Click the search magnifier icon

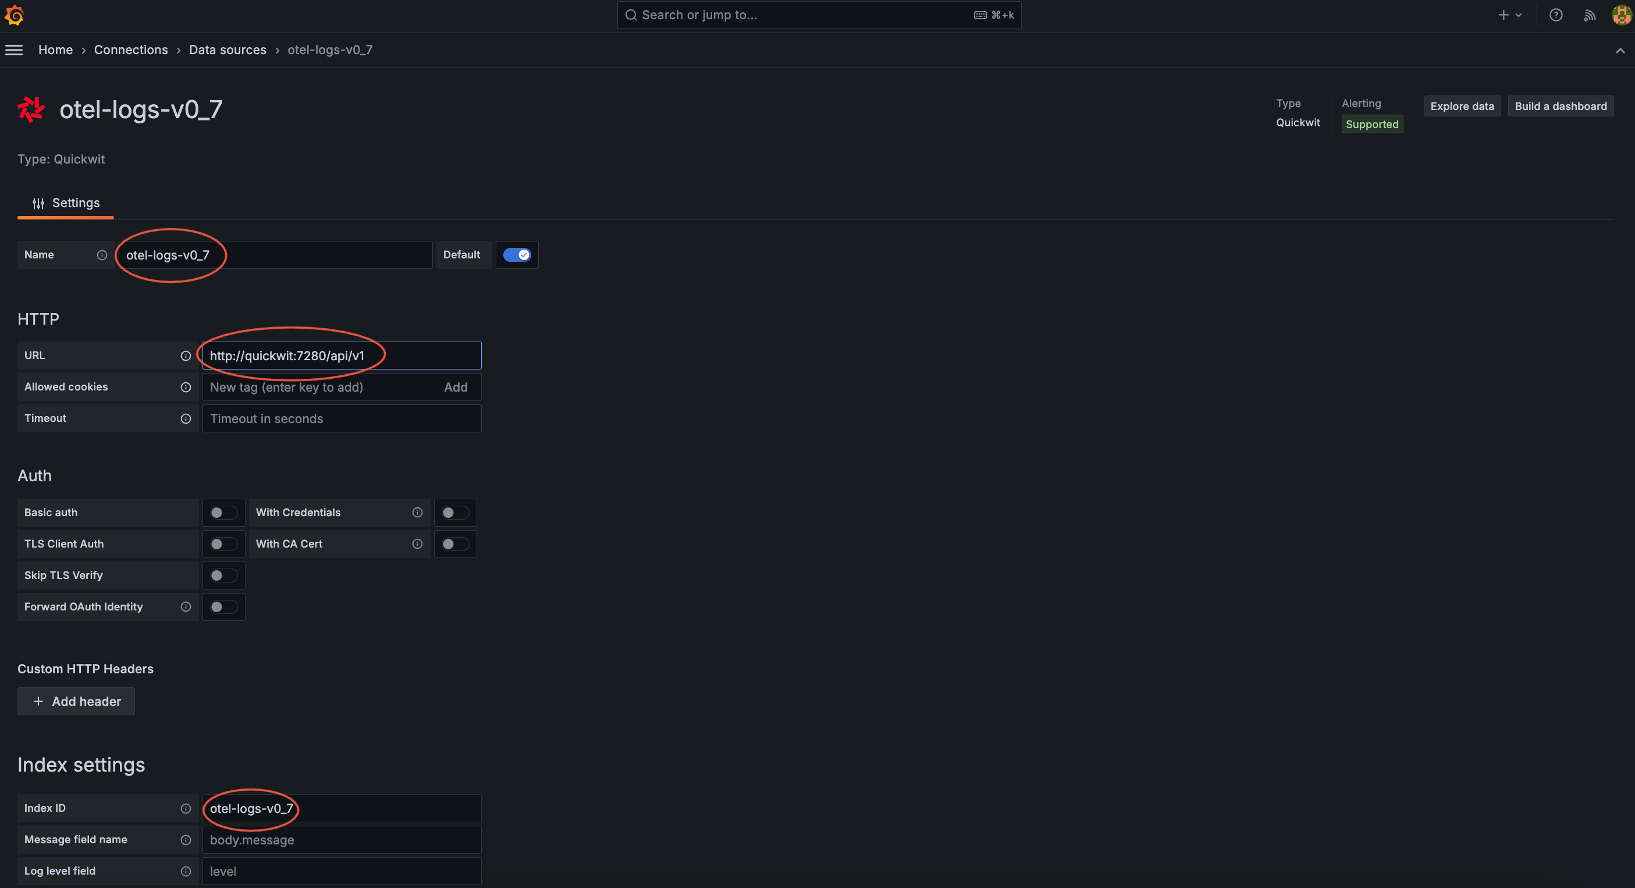point(630,15)
